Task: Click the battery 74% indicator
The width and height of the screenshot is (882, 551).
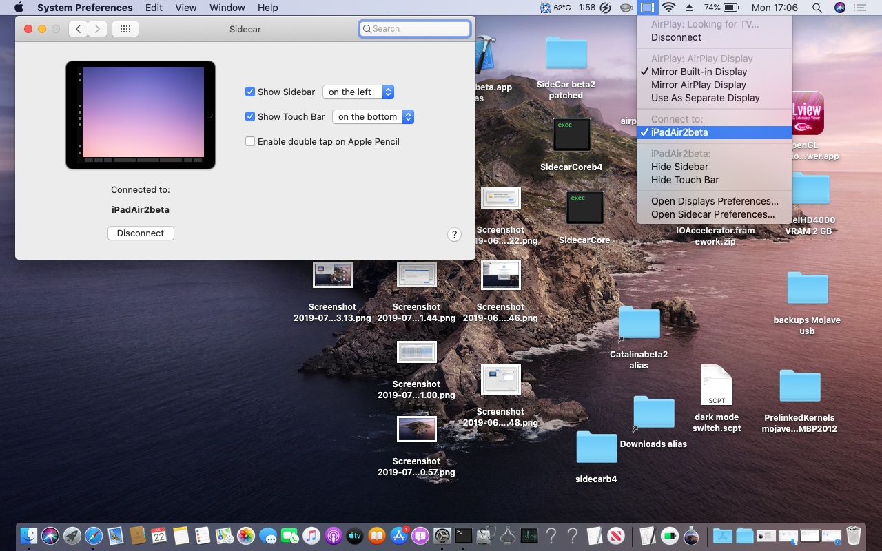Action: (721, 8)
